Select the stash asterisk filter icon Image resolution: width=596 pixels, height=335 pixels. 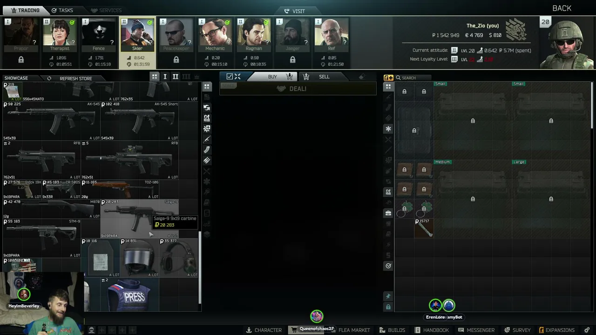tap(388, 128)
